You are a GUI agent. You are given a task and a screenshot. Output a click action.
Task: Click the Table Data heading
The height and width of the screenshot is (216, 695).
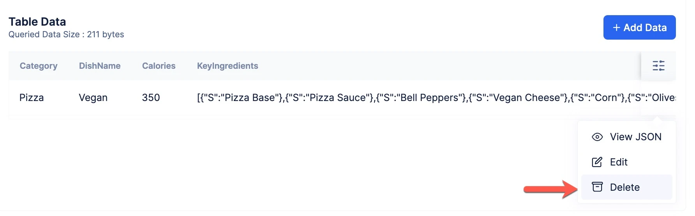click(x=37, y=22)
